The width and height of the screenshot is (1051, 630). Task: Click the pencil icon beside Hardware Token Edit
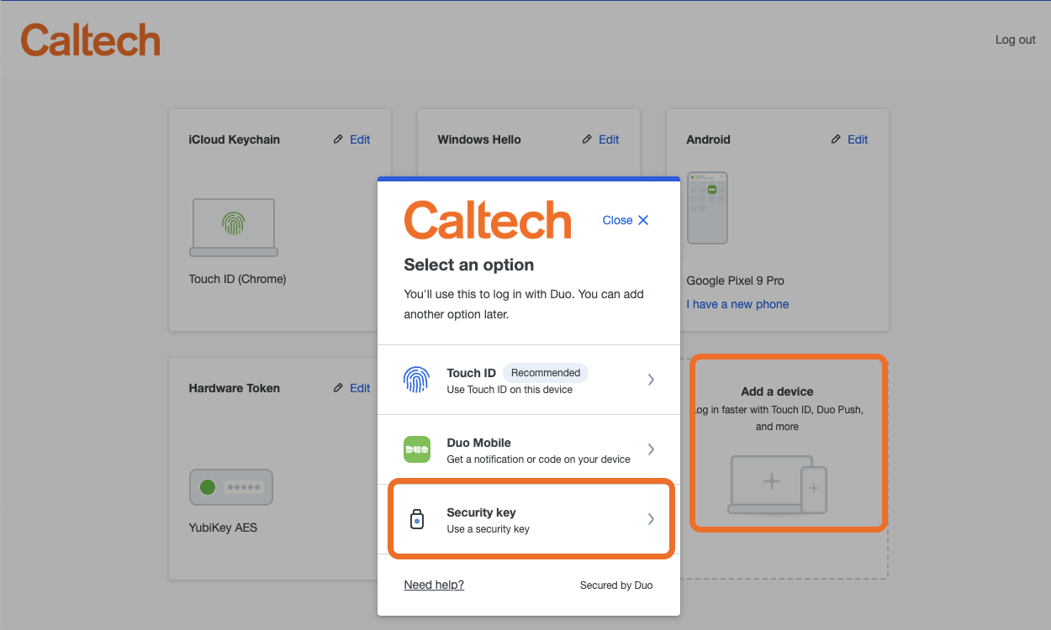(338, 388)
